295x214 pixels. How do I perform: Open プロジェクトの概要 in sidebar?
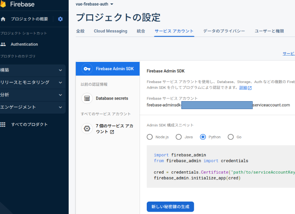click(x=29, y=19)
